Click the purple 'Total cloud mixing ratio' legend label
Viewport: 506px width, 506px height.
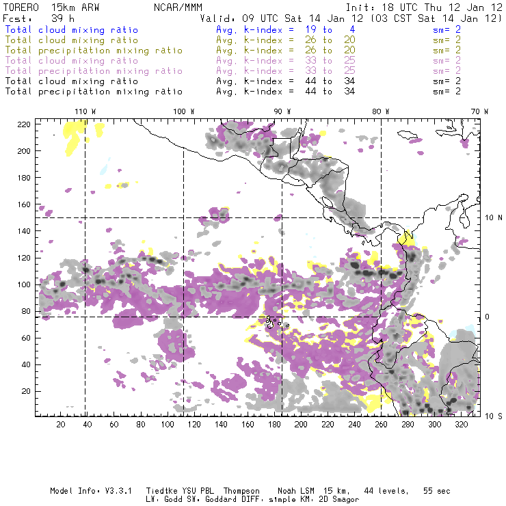pyautogui.click(x=72, y=61)
